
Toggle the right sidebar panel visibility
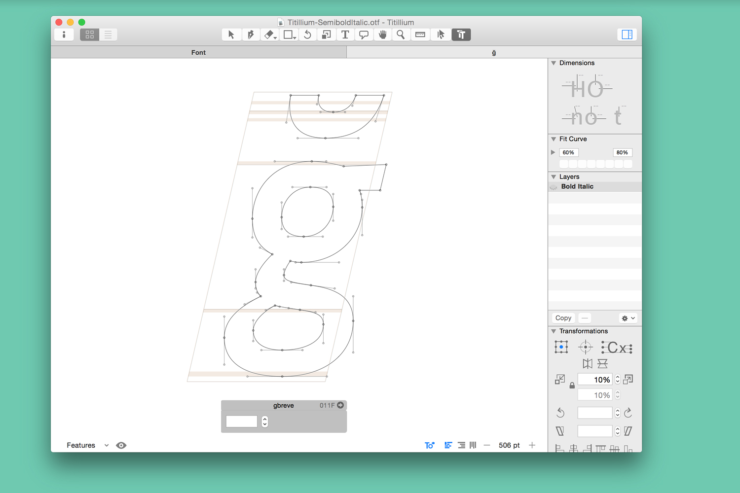coord(627,35)
